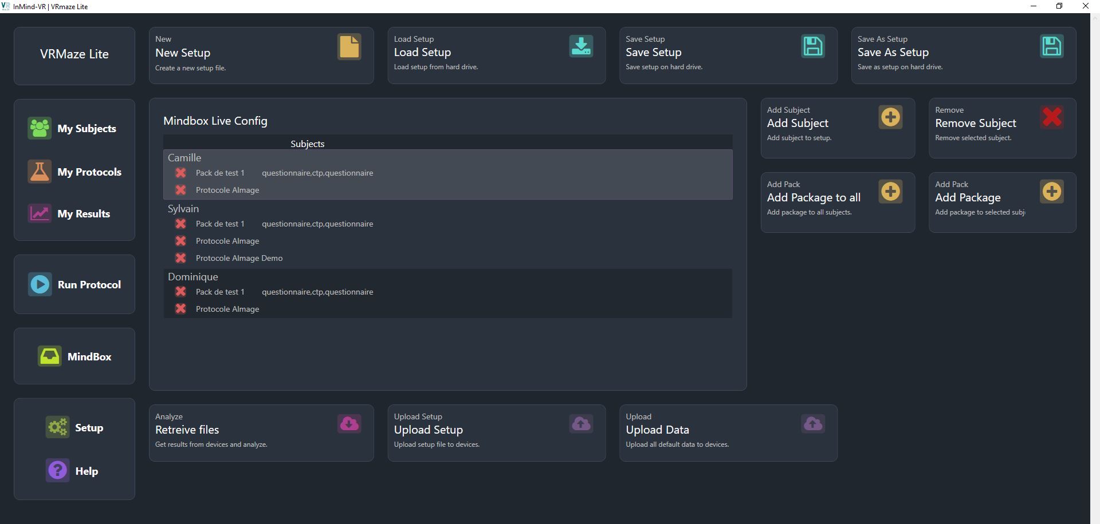1100x524 pixels.
Task: Remove Pack de test 1 from Dominique
Action: coord(180,292)
